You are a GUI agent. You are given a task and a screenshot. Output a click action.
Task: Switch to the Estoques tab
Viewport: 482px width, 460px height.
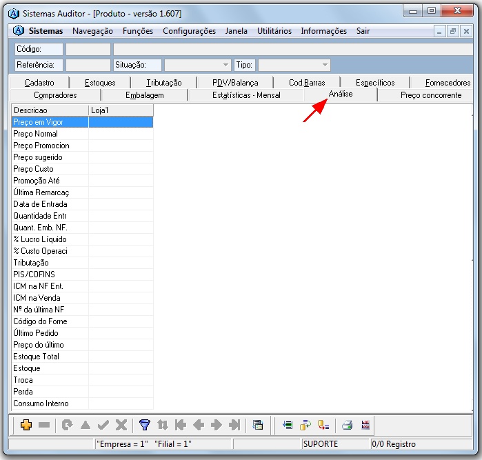pyautogui.click(x=100, y=83)
